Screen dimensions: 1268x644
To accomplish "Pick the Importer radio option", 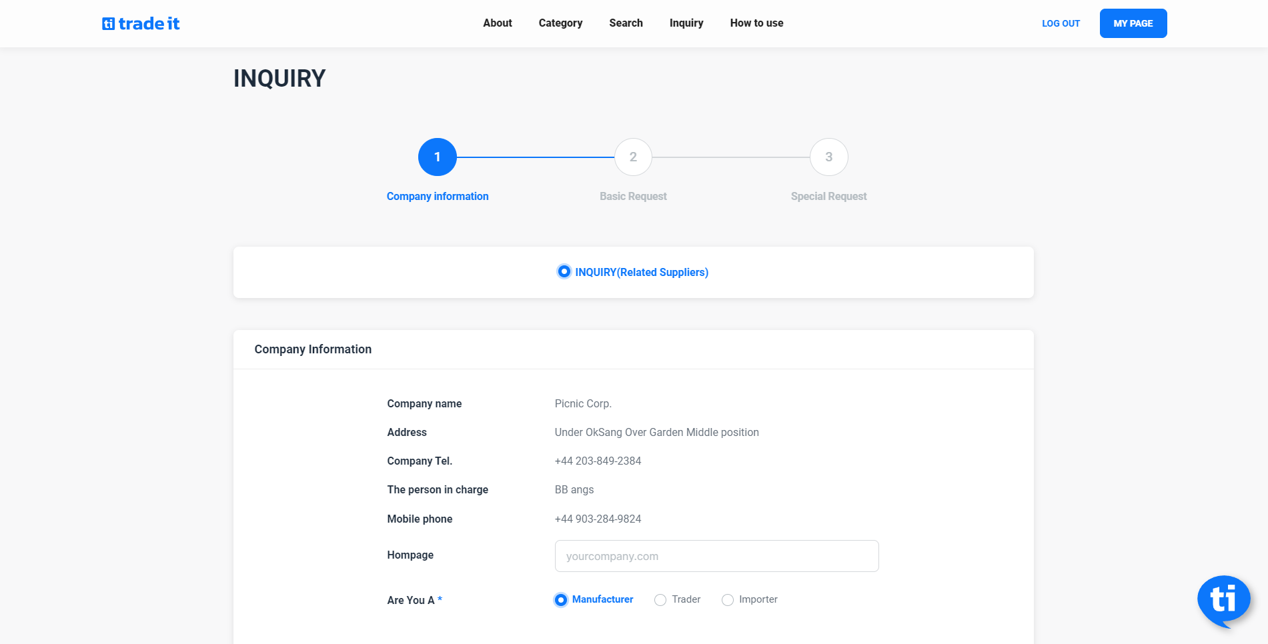I will pos(728,600).
